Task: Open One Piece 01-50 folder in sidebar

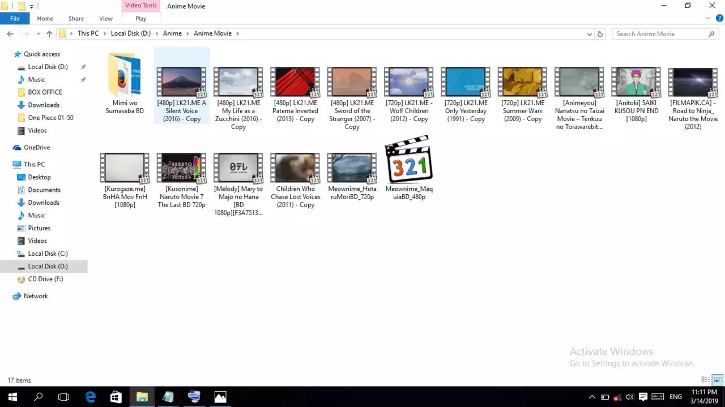Action: point(50,118)
